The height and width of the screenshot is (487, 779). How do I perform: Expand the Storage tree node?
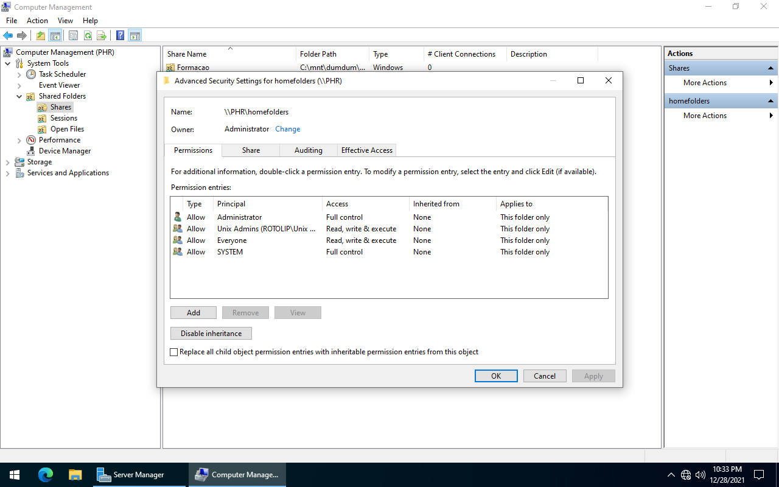(x=7, y=161)
